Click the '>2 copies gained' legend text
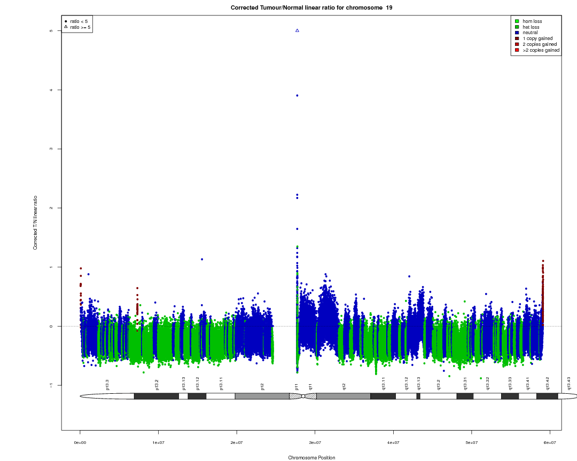The height and width of the screenshot is (461, 577). [541, 50]
